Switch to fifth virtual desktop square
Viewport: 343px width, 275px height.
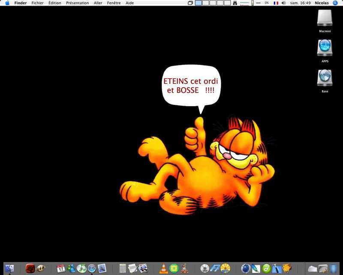(x=227, y=3)
